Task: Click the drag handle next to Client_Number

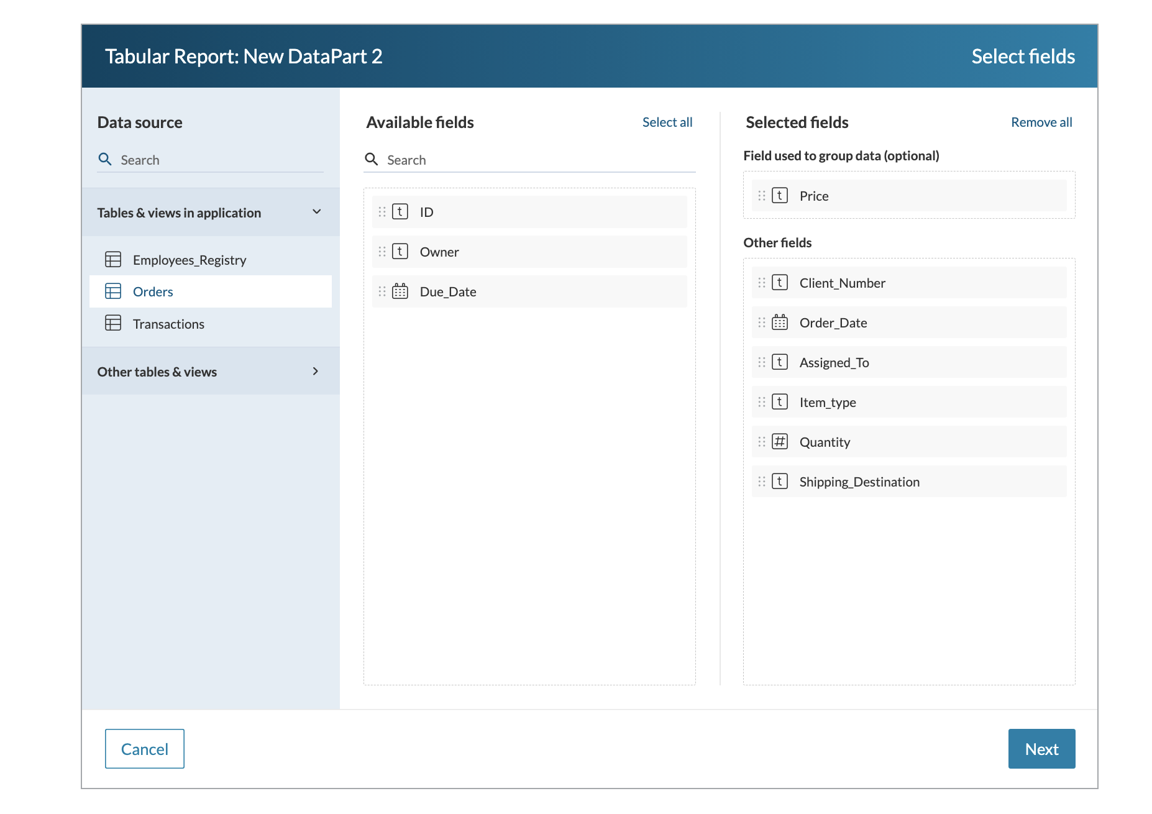Action: (762, 282)
